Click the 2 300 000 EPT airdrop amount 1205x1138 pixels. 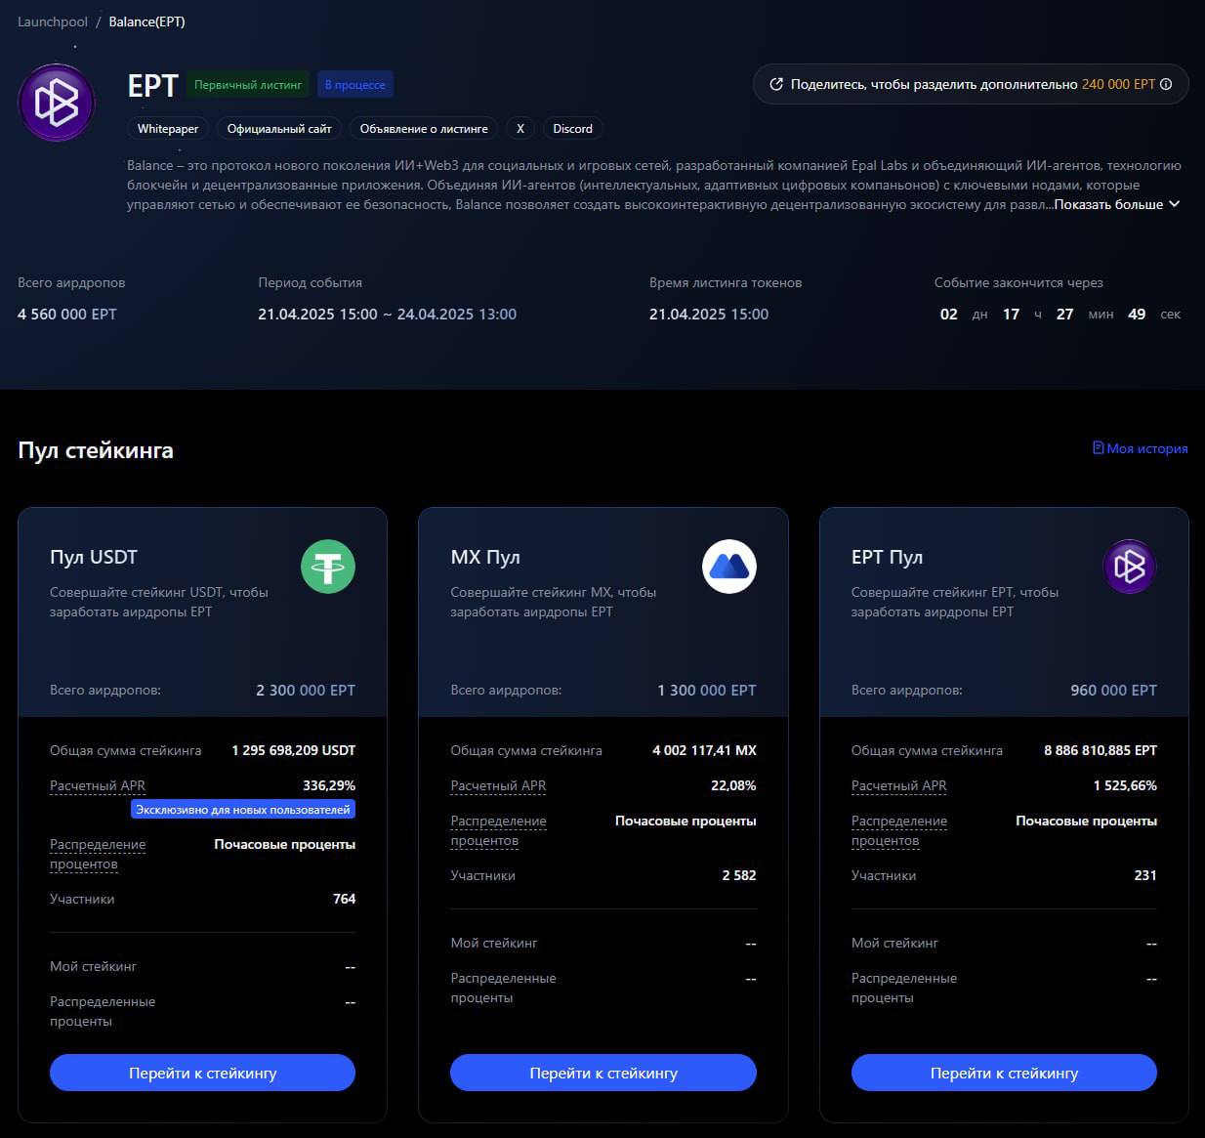[x=306, y=690]
